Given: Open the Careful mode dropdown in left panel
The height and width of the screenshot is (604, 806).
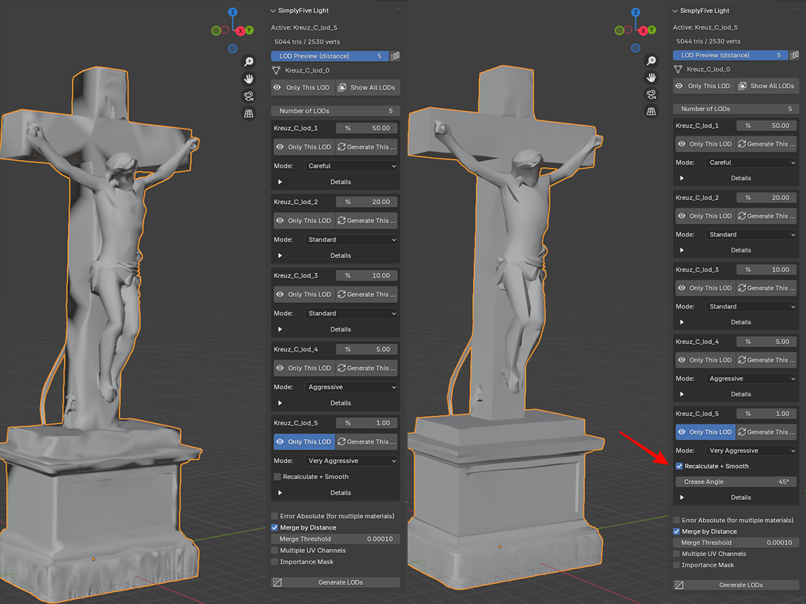Looking at the screenshot, I should pyautogui.click(x=351, y=166).
